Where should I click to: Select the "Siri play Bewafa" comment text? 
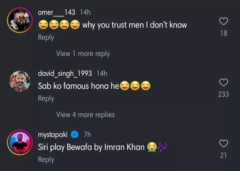(x=92, y=147)
